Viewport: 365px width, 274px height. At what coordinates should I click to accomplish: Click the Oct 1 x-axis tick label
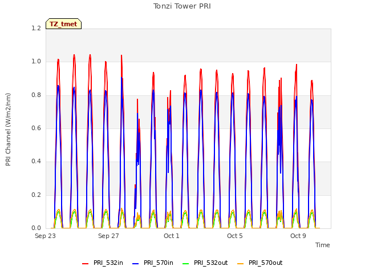(x=172, y=236)
